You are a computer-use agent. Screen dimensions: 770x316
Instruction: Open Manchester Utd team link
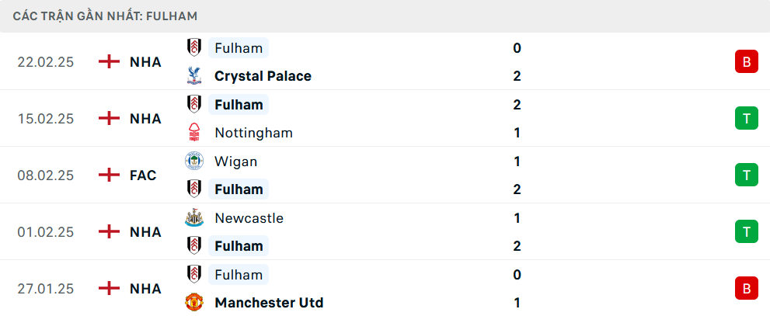[269, 303]
